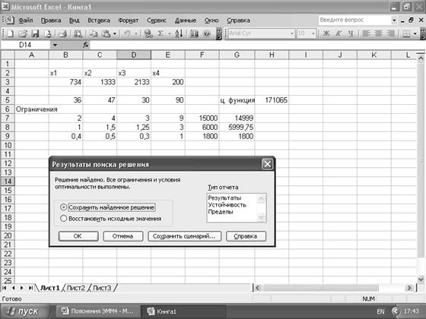Click the OK button in dialog
This screenshot has height=319, width=426.
click(x=78, y=236)
